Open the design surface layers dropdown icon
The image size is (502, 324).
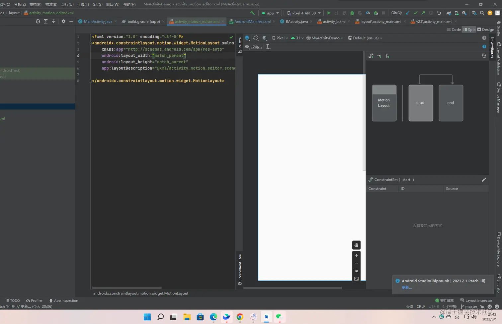tap(247, 38)
